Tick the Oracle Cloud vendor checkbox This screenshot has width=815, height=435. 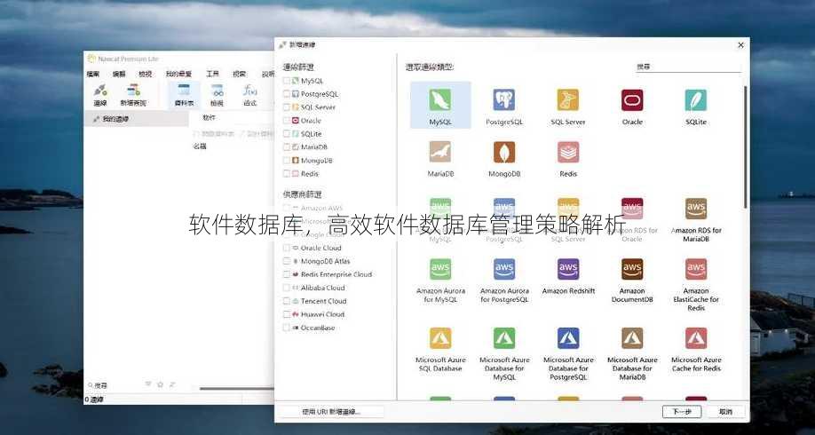pyautogui.click(x=287, y=248)
